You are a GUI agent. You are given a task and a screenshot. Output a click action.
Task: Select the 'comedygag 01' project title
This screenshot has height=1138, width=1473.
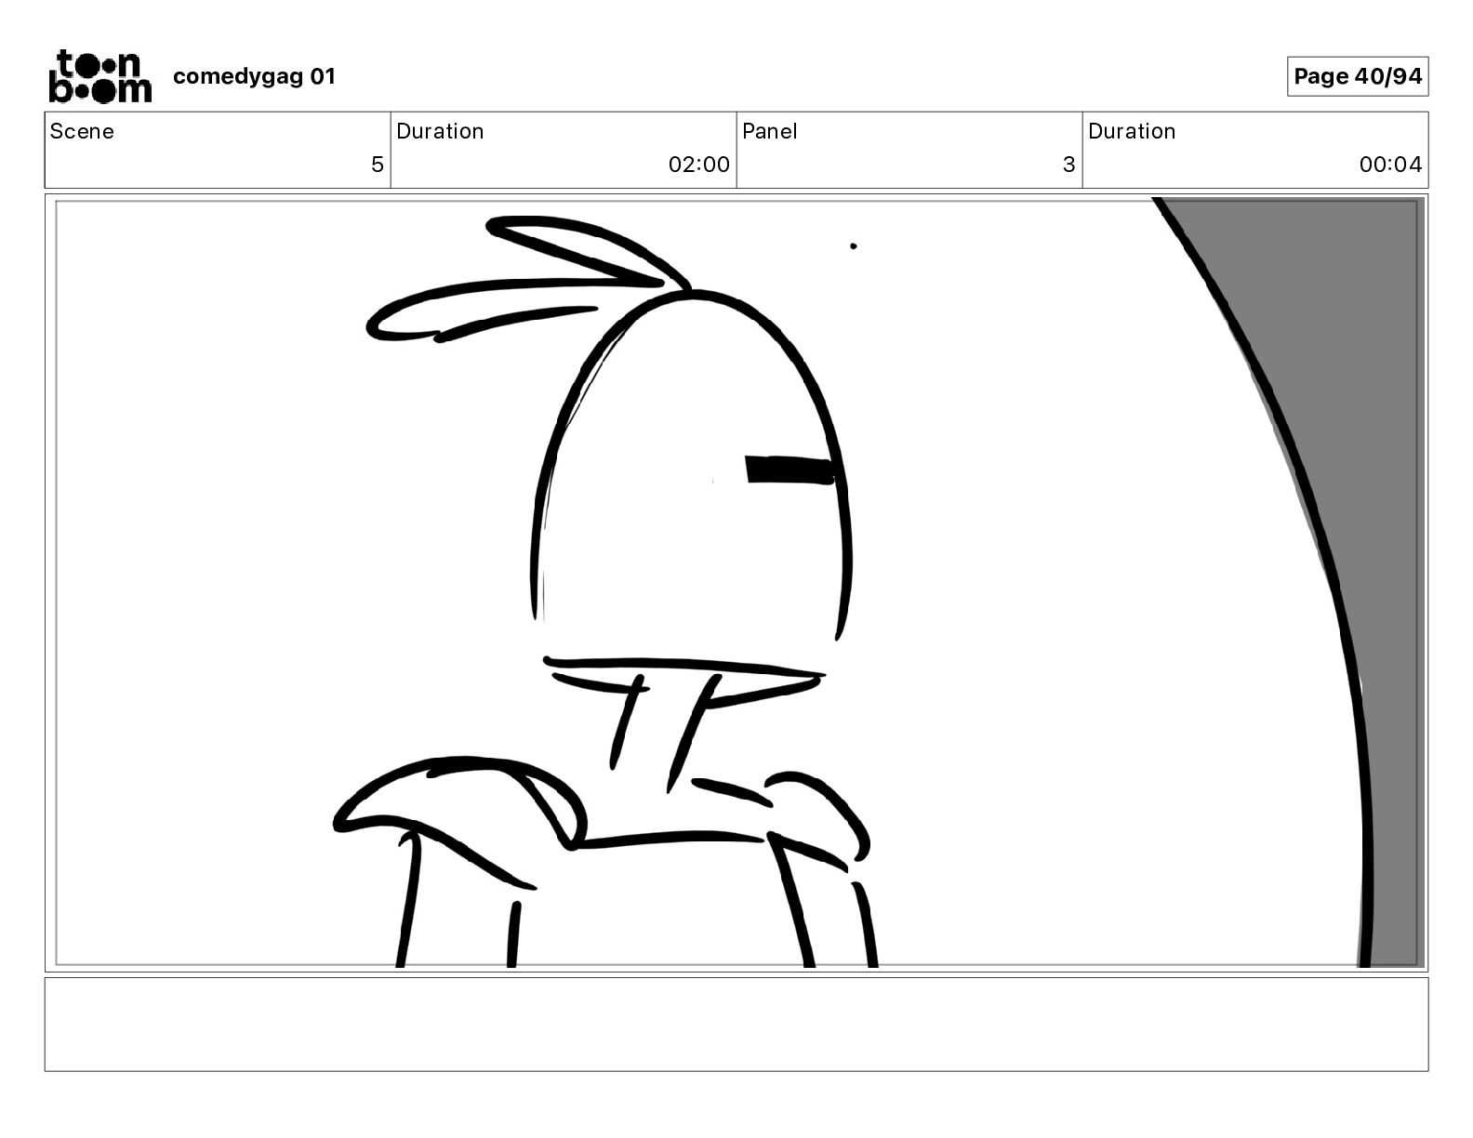point(254,76)
